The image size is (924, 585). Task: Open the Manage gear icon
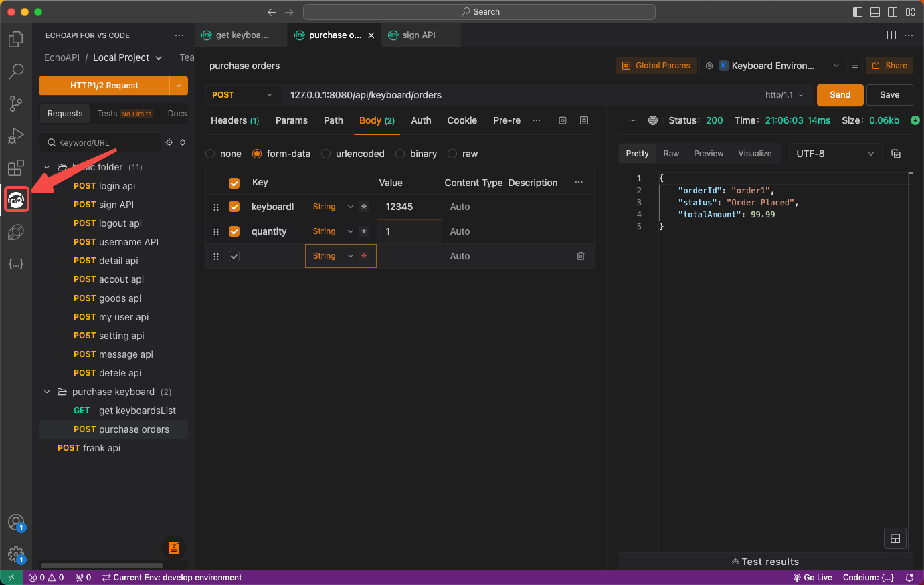point(16,554)
